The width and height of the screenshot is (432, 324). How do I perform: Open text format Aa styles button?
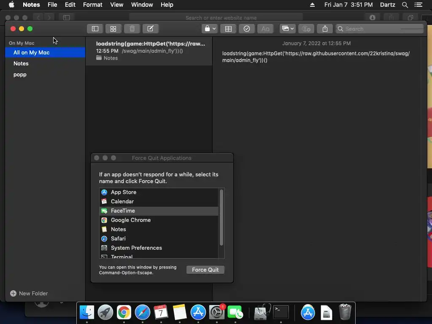265,29
